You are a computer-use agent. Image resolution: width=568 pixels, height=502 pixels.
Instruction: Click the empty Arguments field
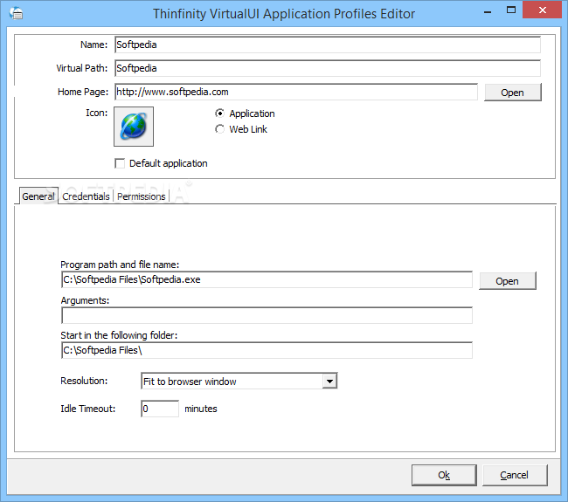(x=267, y=315)
